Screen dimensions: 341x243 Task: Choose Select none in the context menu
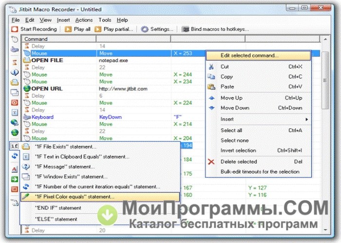(258, 140)
